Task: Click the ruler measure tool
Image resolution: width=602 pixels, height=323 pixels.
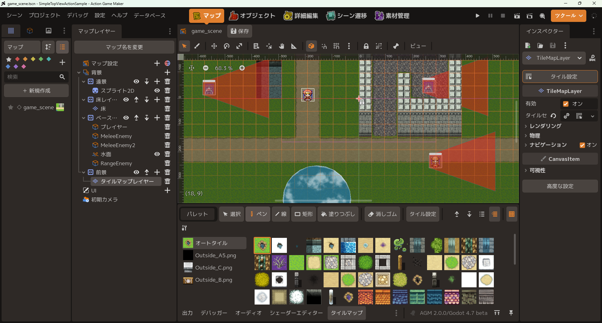Action: pos(294,46)
